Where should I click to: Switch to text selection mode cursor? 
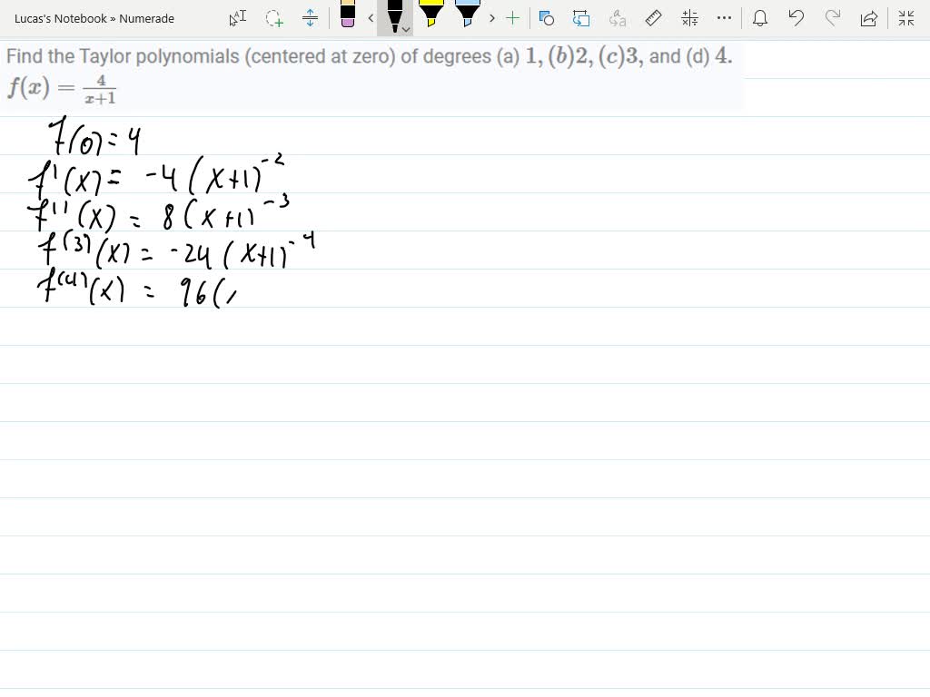coord(237,18)
